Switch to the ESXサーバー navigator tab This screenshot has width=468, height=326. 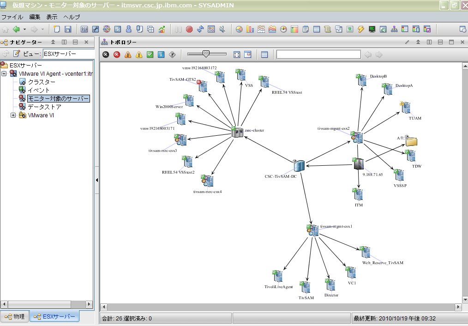point(54,316)
